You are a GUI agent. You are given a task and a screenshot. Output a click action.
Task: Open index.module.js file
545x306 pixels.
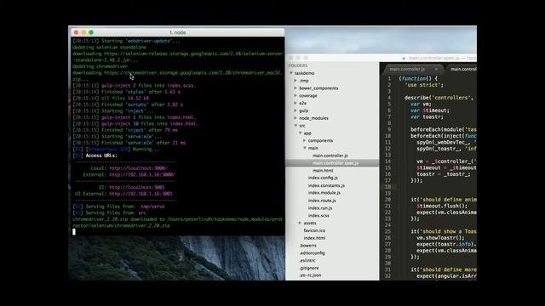(x=324, y=193)
